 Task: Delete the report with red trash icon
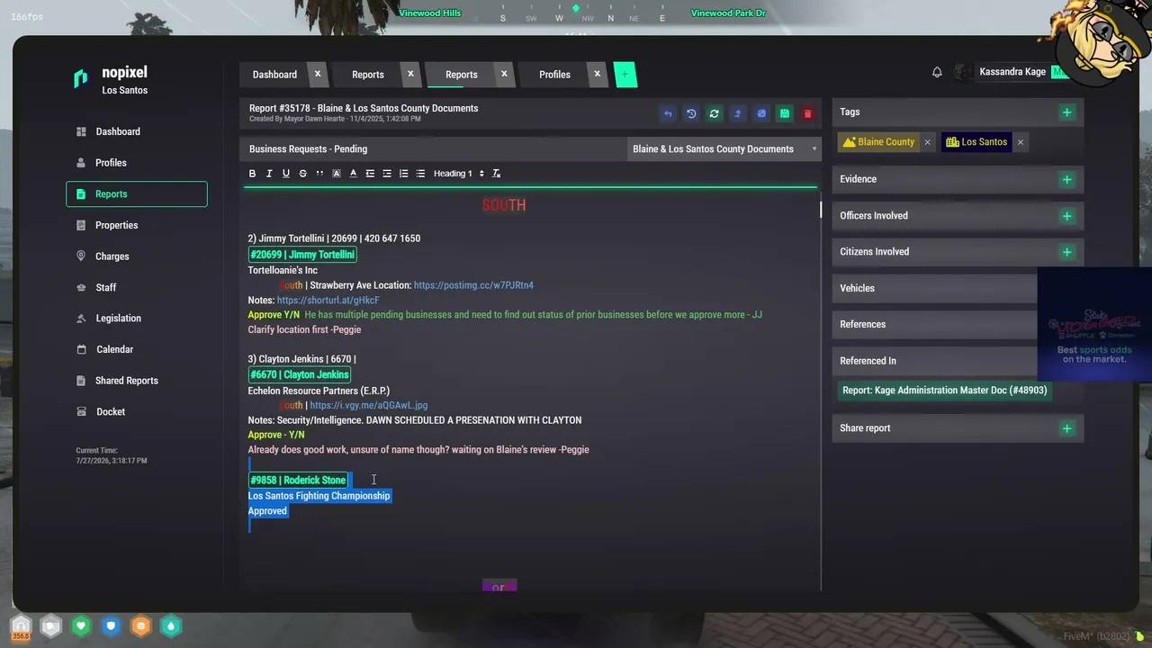808,113
